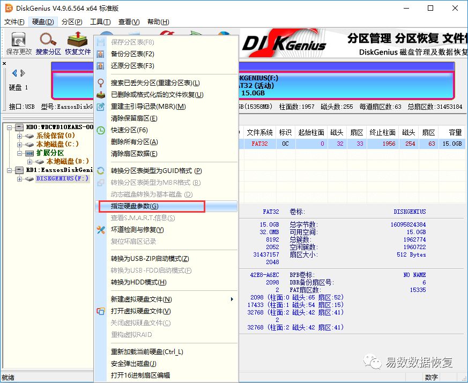Image resolution: width=468 pixels, height=383 pixels.
Task: Expand the 本地磁盘(C:) tree node
Action: point(20,145)
